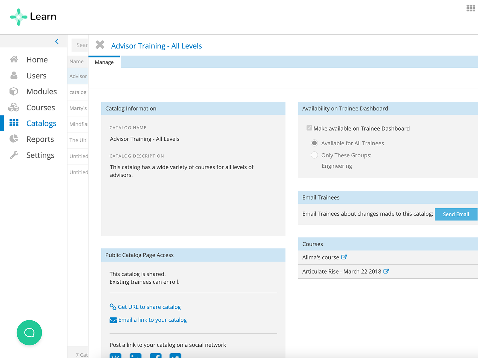Select Available for All Trainees option
The image size is (478, 358).
coord(314,143)
